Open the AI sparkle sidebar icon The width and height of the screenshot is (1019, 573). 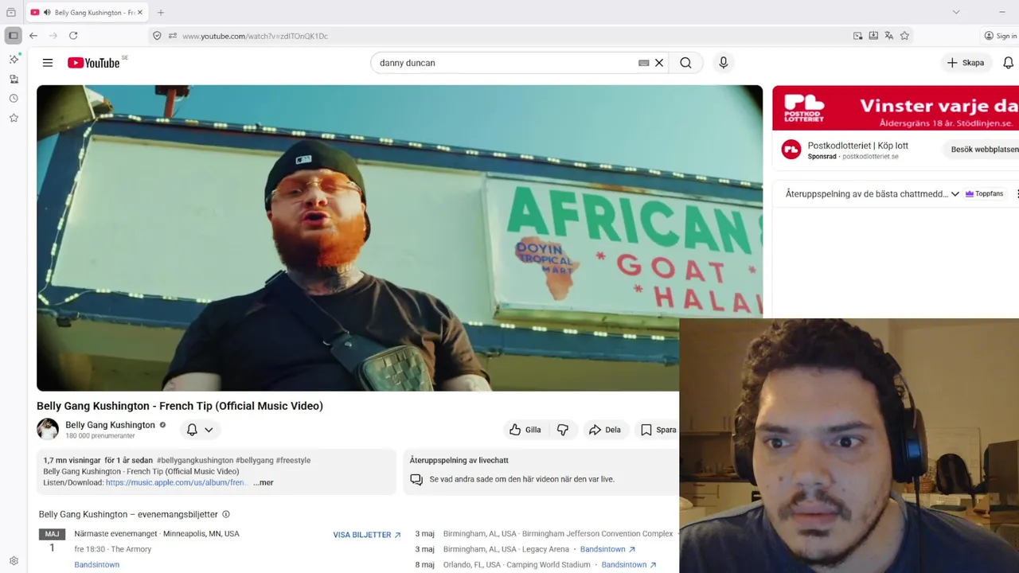14,60
